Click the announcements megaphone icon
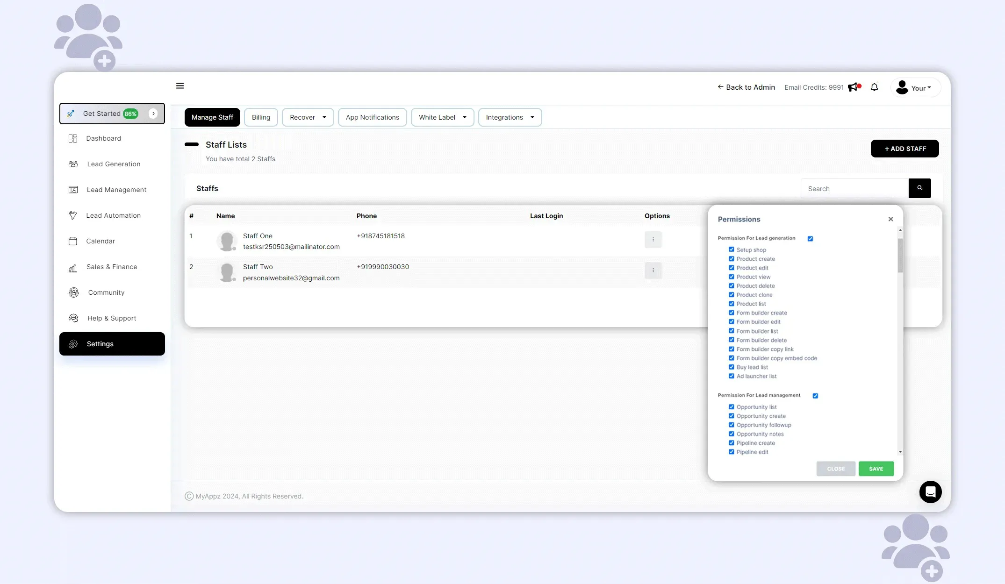The image size is (1005, 584). tap(854, 87)
